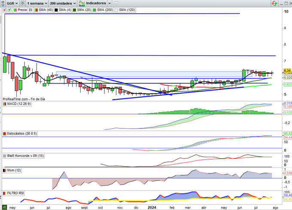Toggle the checkbox under the settings gear
The image size is (292, 210).
point(3,5)
